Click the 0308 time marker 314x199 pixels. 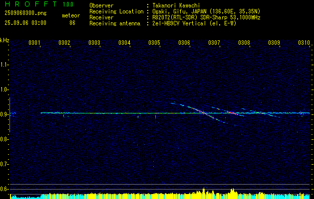[x=244, y=42]
